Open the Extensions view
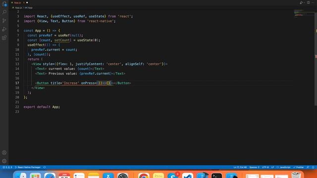 4,38
